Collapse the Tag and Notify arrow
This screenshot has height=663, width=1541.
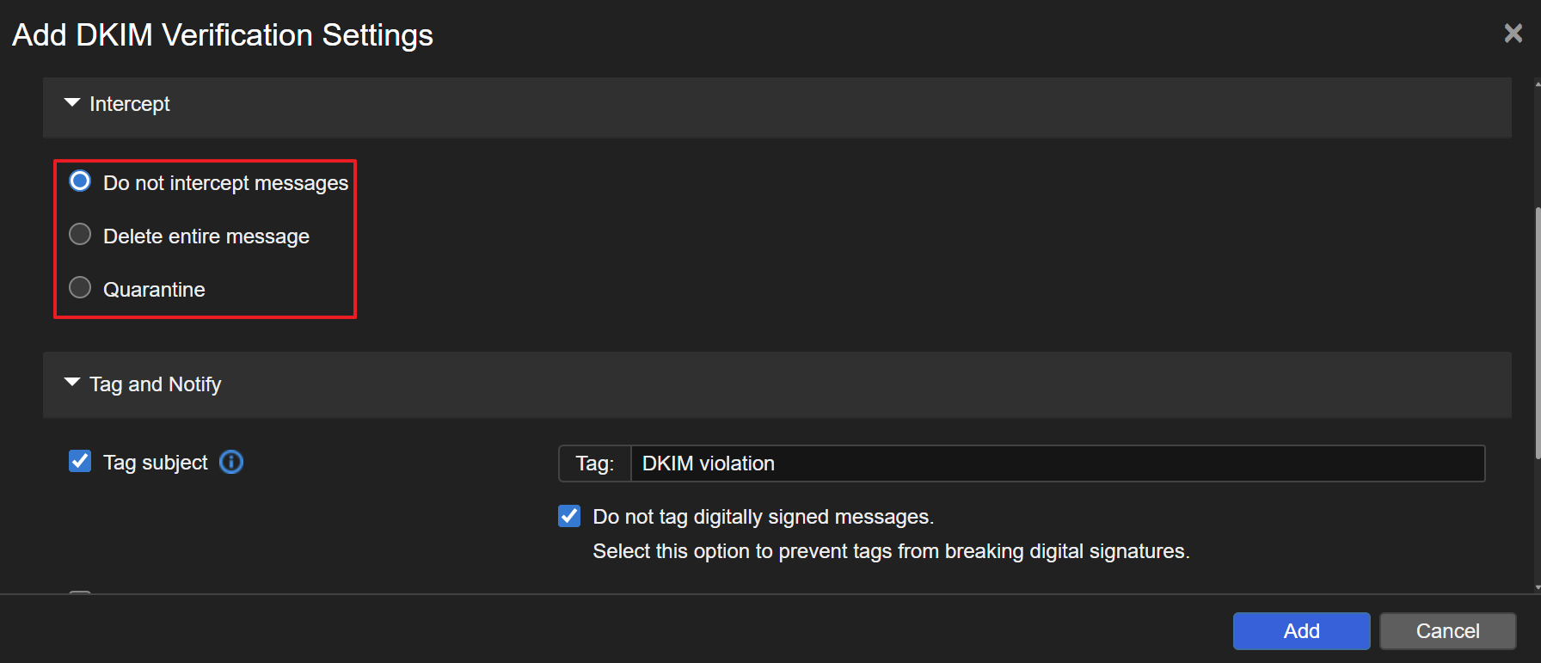pos(72,383)
